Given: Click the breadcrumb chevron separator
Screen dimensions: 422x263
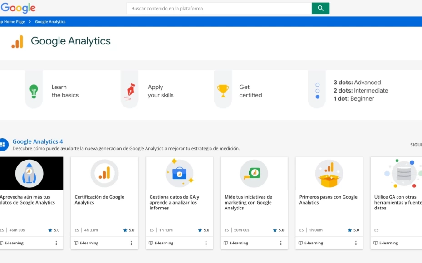Looking at the screenshot, I should 30,22.
